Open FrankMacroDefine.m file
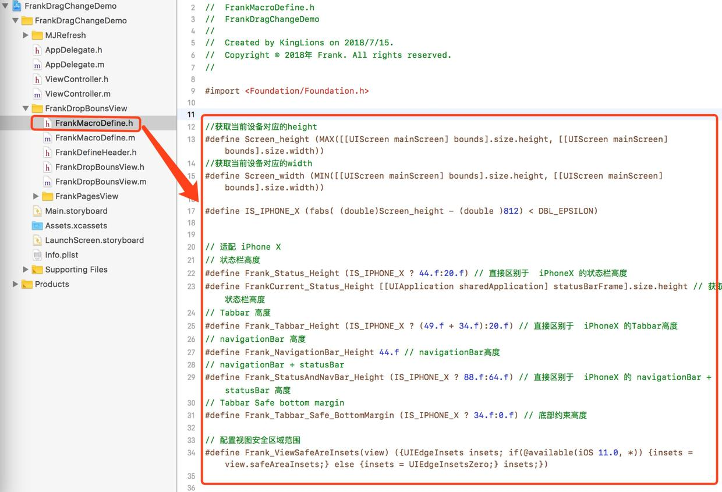Viewport: 722px width, 492px height. [x=95, y=138]
